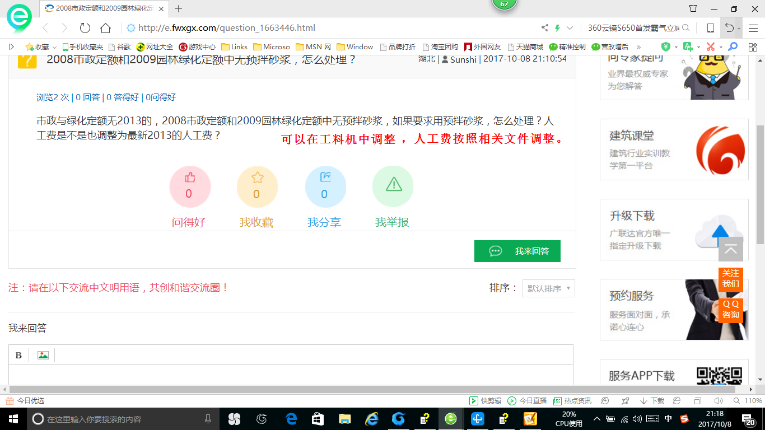Expand the undo closed-tab dropdown arrow

pos(739,29)
